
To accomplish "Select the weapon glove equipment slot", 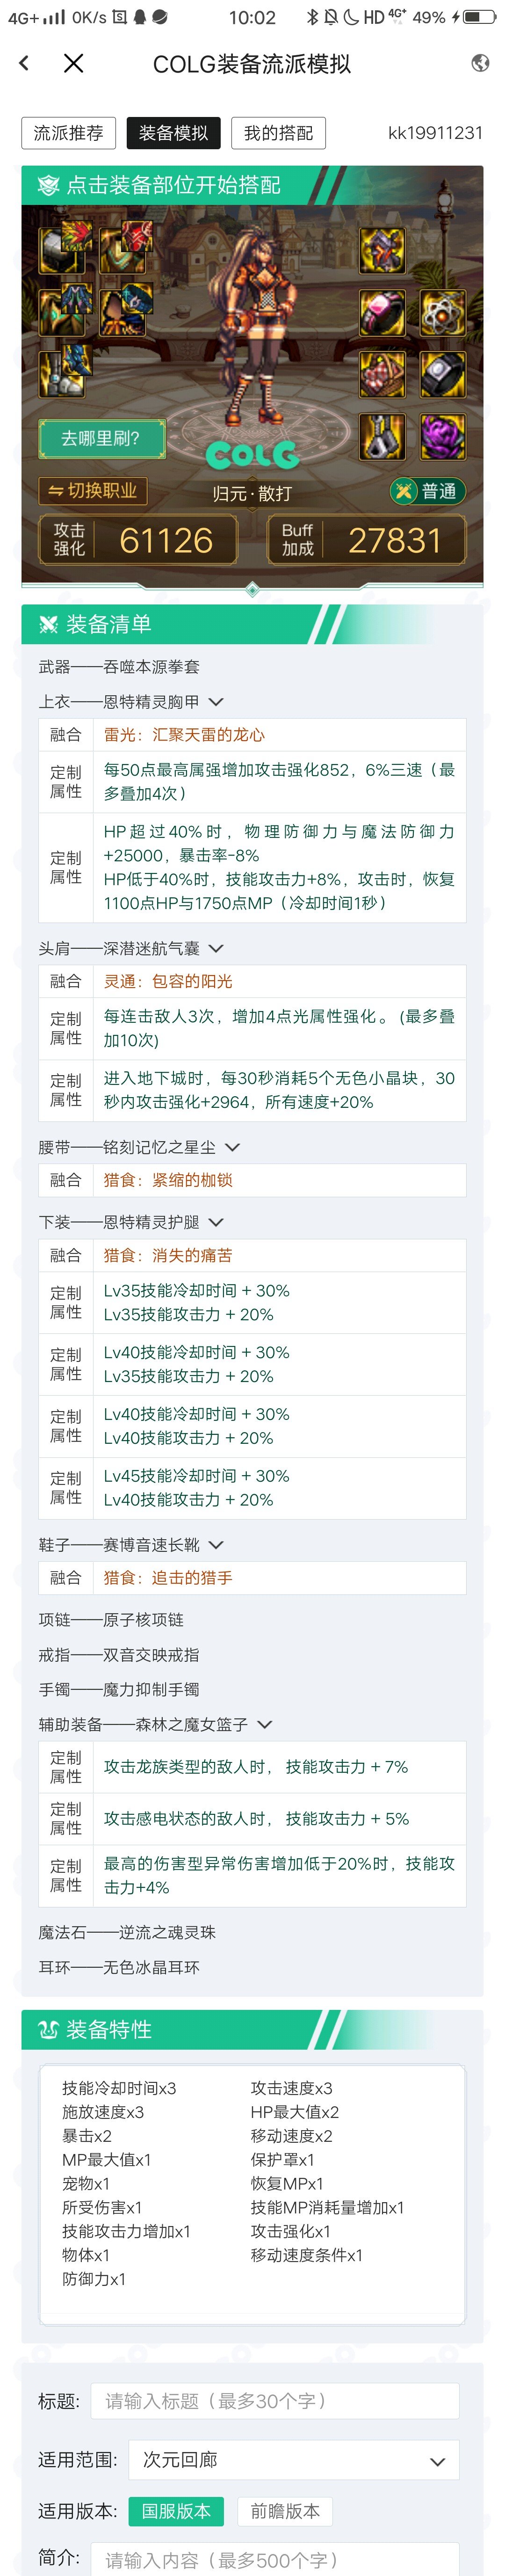I will point(381,250).
